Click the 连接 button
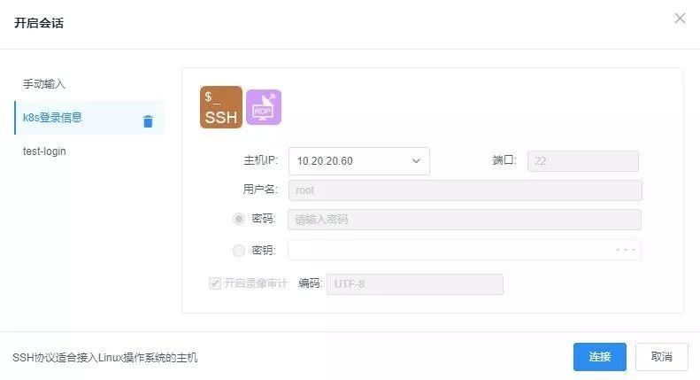Viewport: 700px width, 380px height. (x=599, y=356)
